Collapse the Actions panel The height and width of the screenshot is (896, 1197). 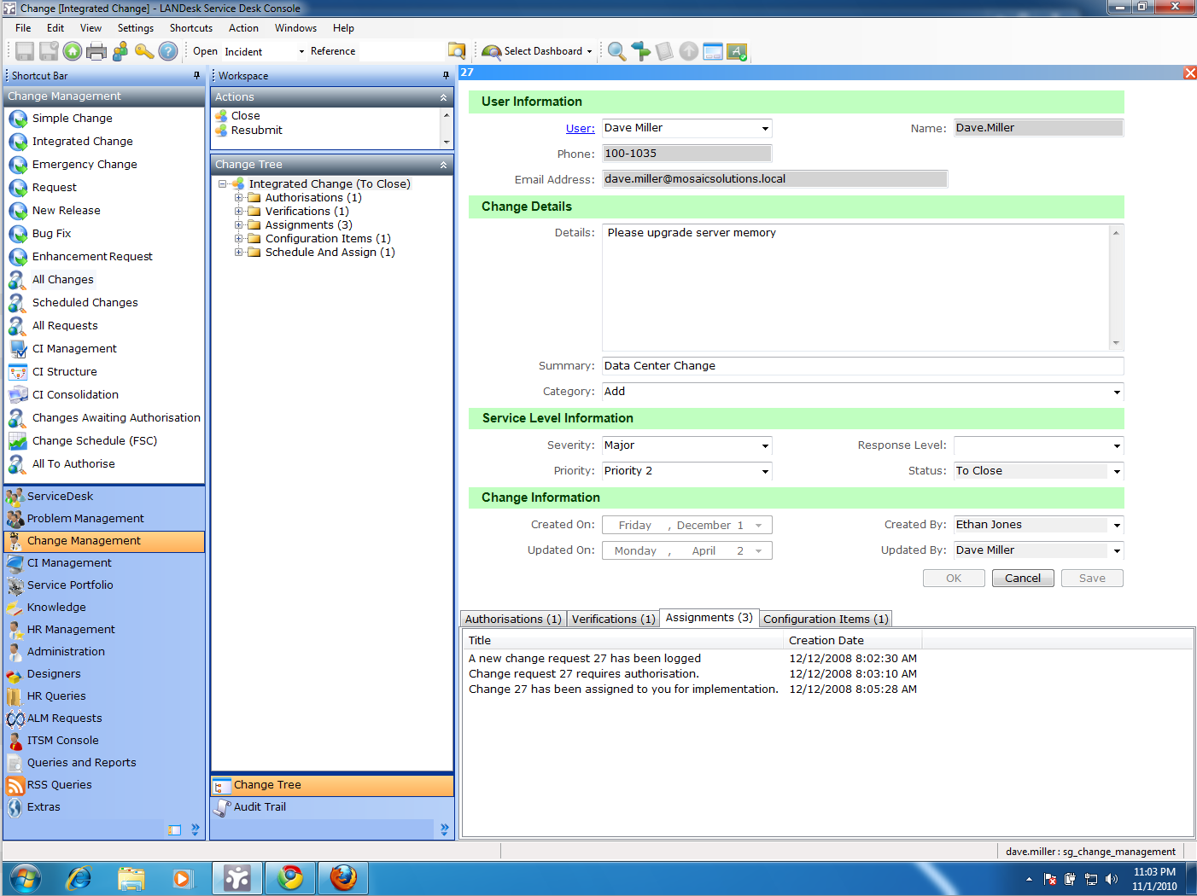444,97
